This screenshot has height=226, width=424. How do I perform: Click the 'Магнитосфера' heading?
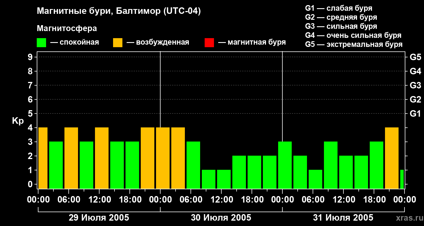tap(67, 29)
